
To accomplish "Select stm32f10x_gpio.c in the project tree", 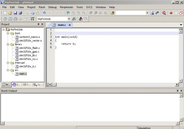I will point(29,52).
